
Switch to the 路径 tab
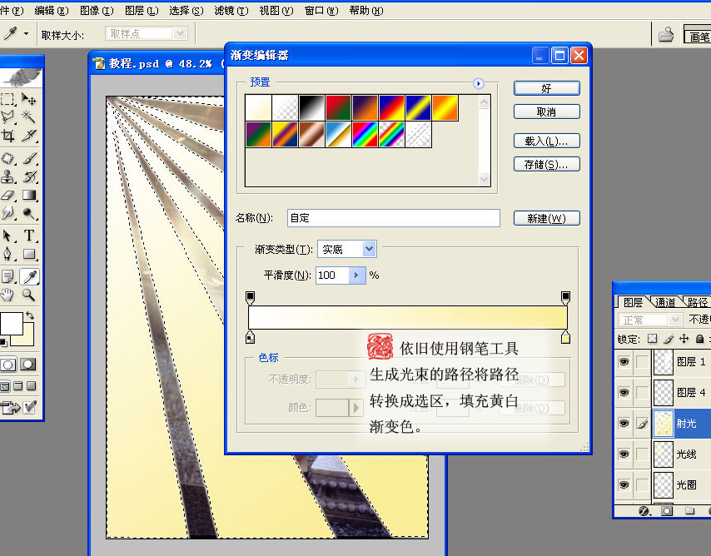tap(697, 302)
